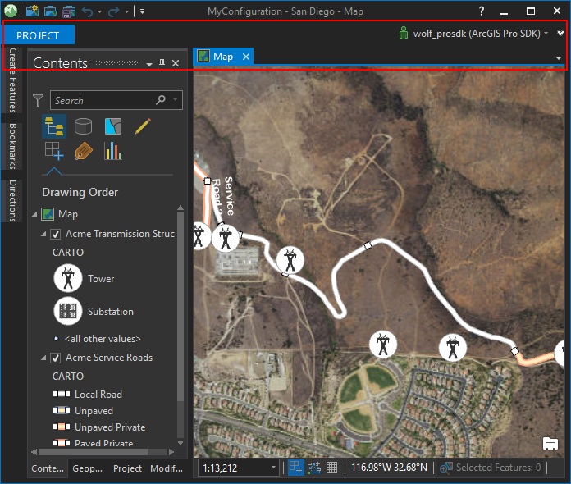Click the filter funnel icon in Contents
This screenshot has width=571, height=484.
click(38, 100)
